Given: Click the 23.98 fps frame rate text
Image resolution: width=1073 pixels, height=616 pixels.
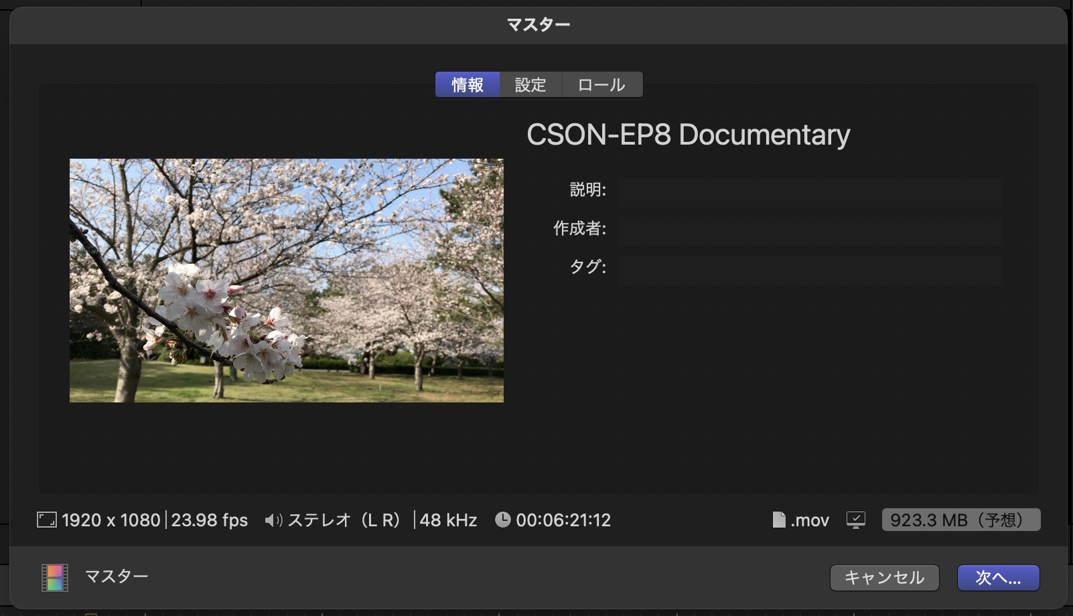Looking at the screenshot, I should 210,520.
